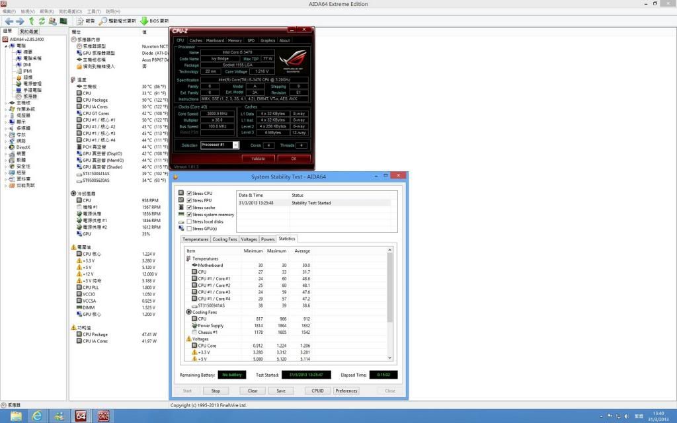
Task: Click the Stop button in Stability Test
Action: 216,391
